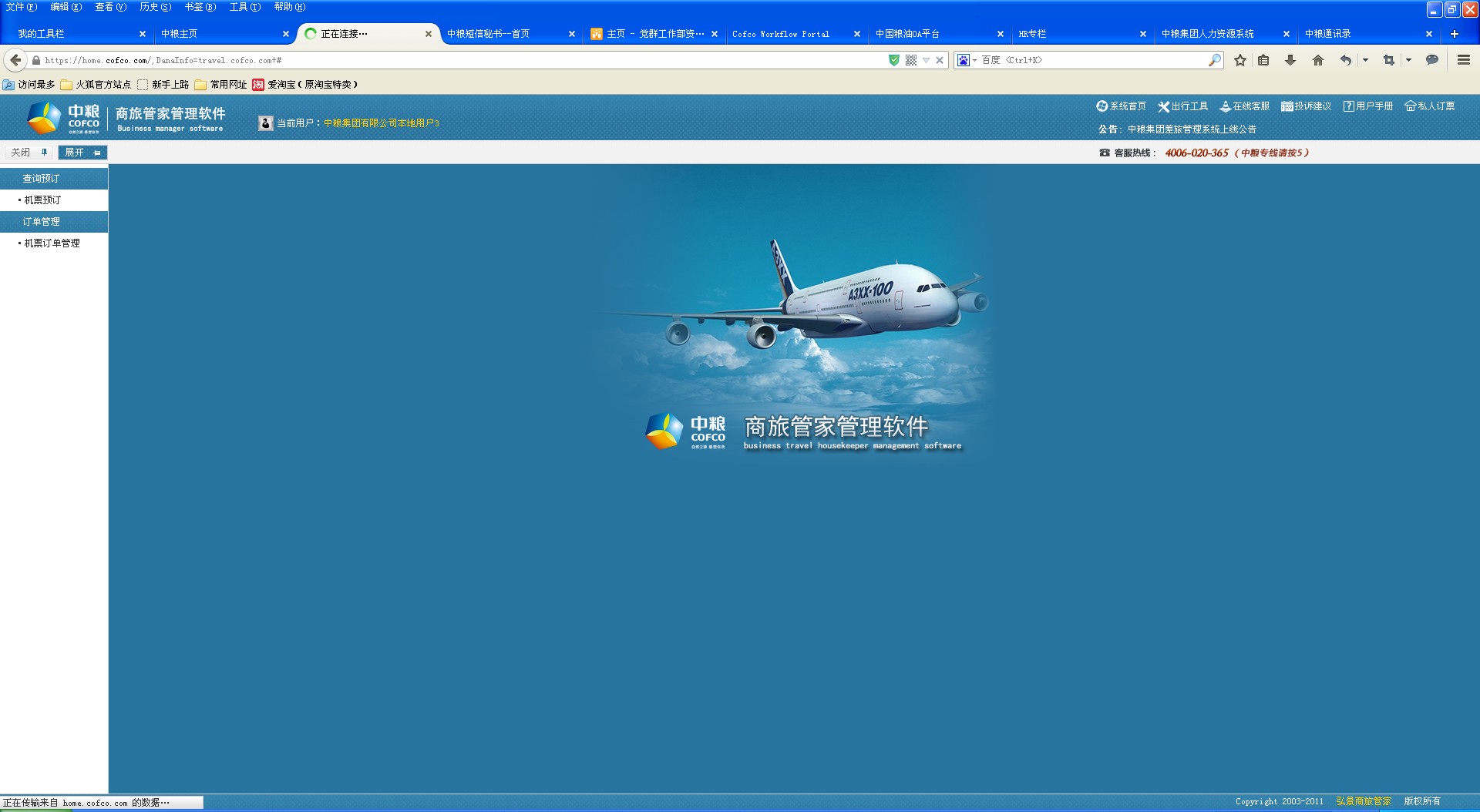Open the 查看 menu
Viewport: 1480px width, 812px height.
[x=111, y=7]
